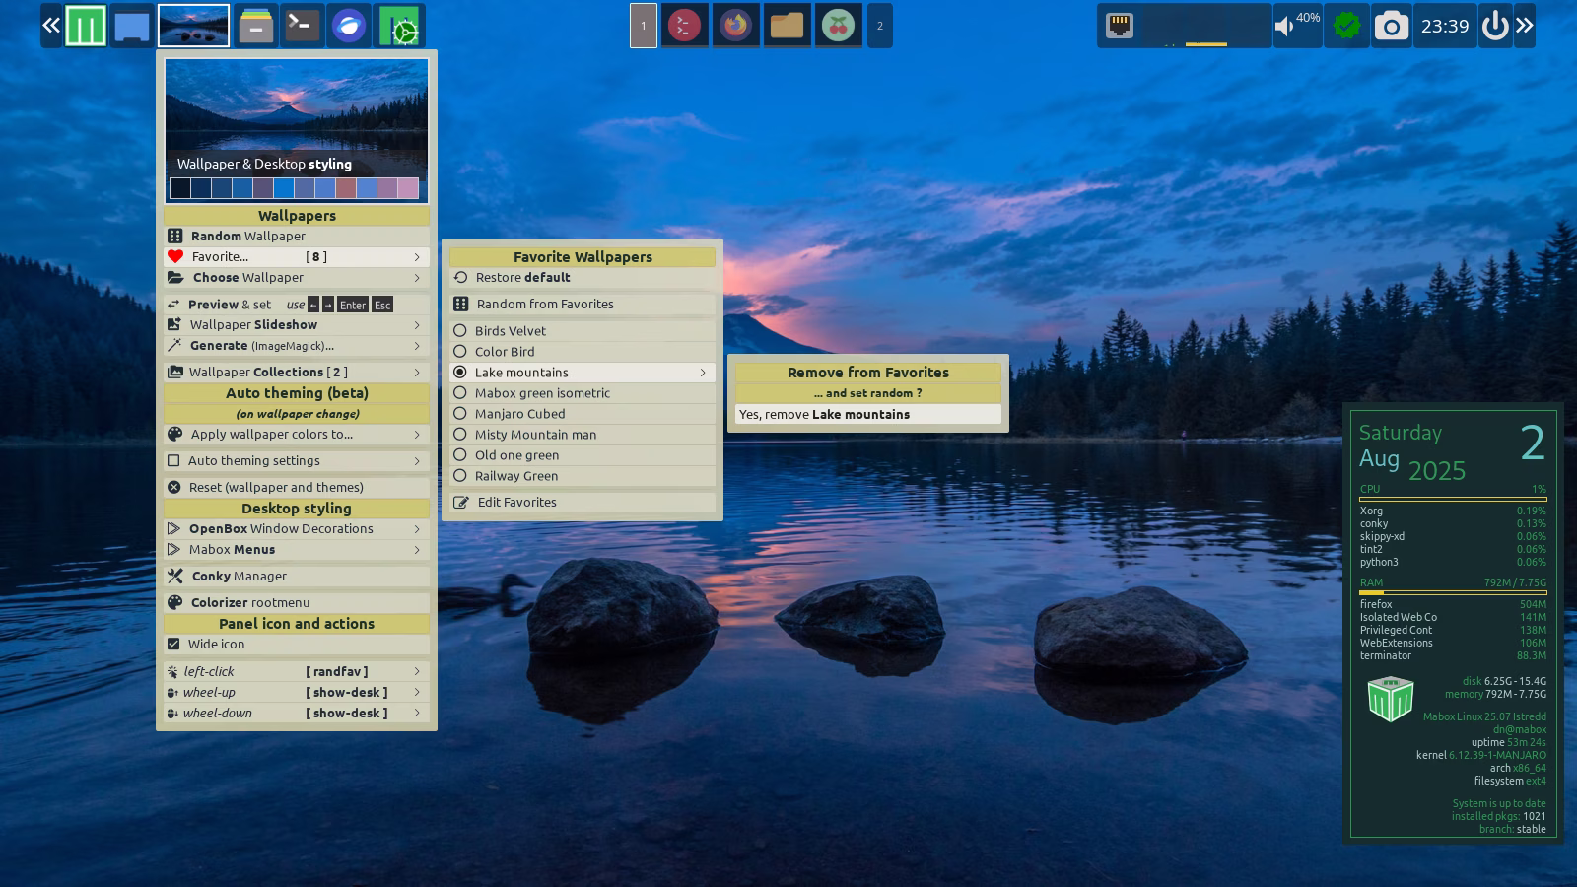1577x887 pixels.
Task: Select the Railway Green wallpaper option
Action: (515, 476)
